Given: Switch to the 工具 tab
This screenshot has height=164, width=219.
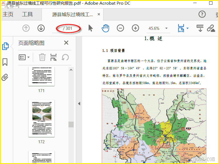Looking at the screenshot, I should pyautogui.click(x=27, y=14).
